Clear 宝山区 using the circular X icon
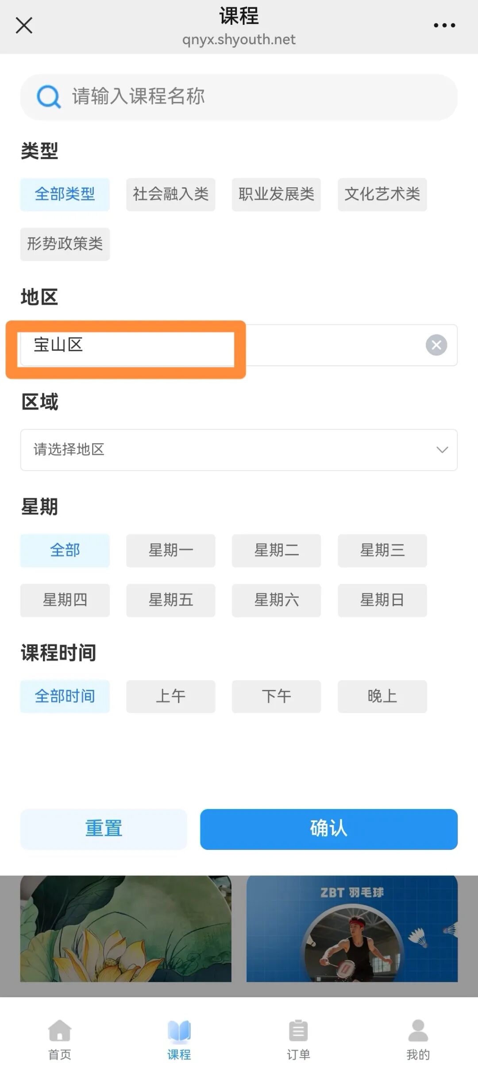Viewport: 478px width, 1081px height. (x=436, y=345)
